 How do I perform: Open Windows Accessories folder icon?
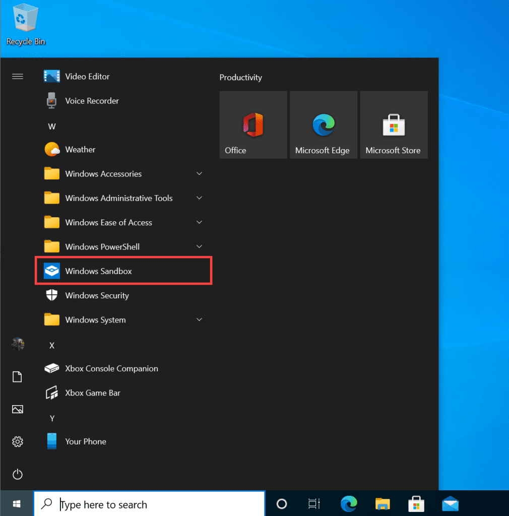pos(52,173)
